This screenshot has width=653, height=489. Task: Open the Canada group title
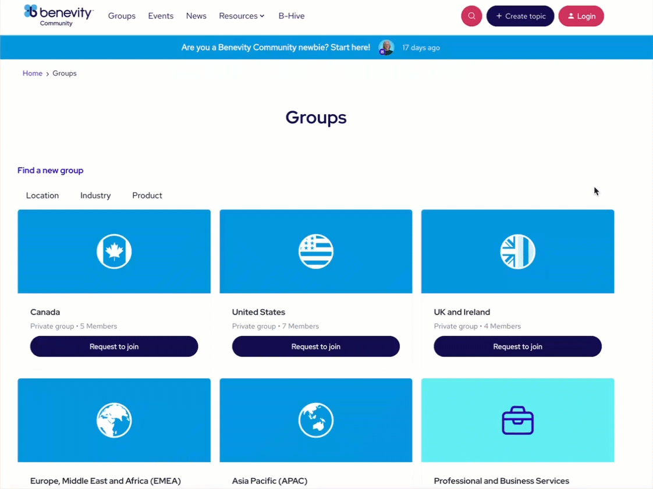coord(45,312)
